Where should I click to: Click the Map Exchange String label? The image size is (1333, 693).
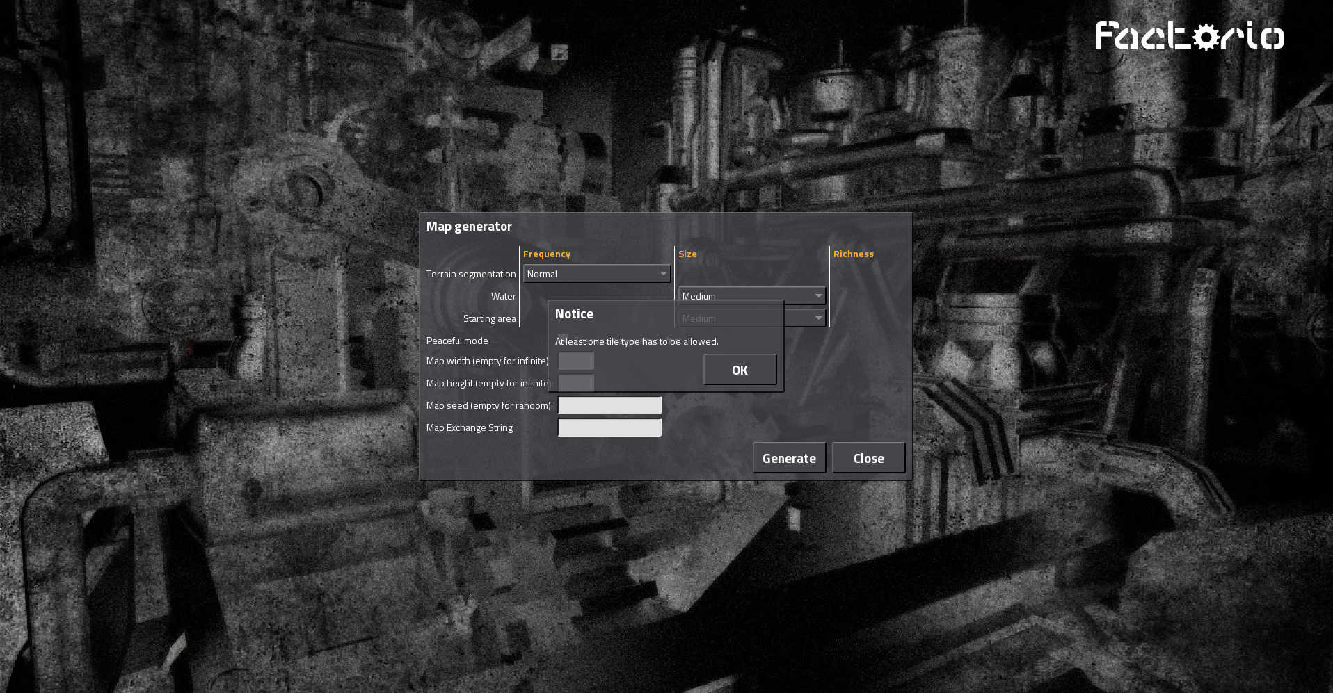pyautogui.click(x=470, y=427)
